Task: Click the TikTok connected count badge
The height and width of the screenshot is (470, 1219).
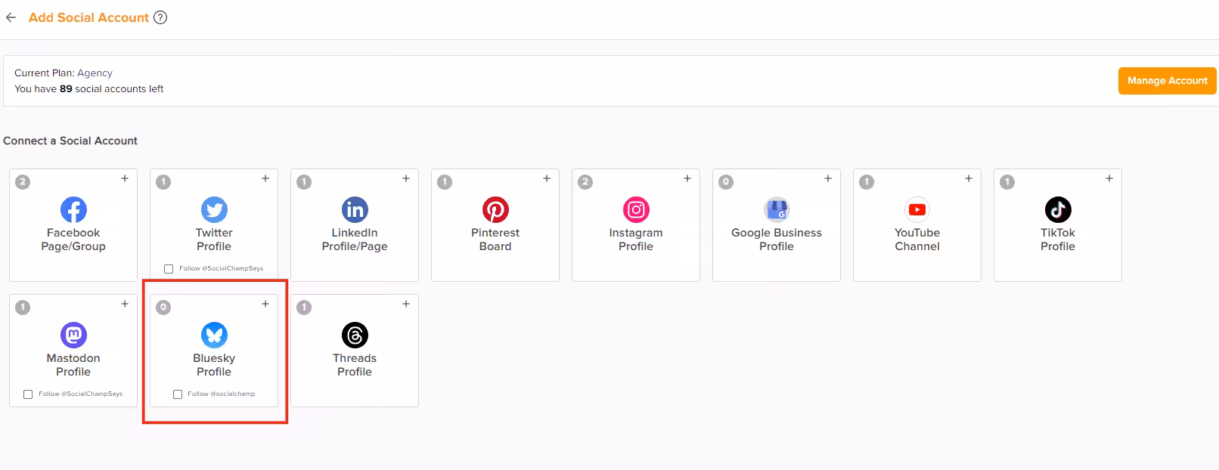Action: click(x=1007, y=182)
